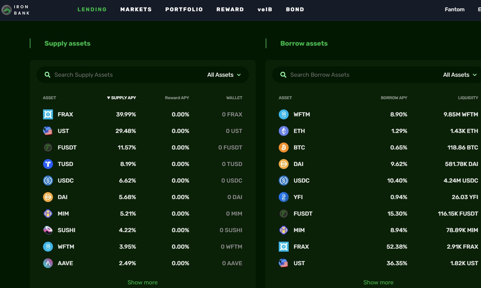The image size is (481, 288).
Task: Open the Fantom network selector
Action: (x=455, y=9)
